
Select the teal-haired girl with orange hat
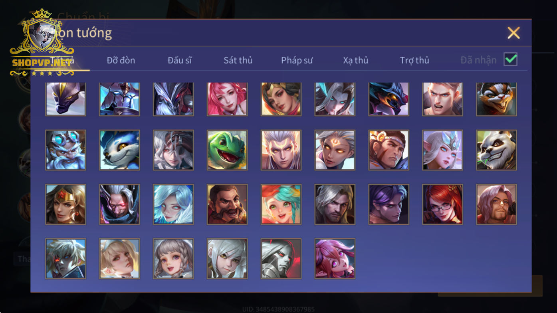[x=281, y=204]
